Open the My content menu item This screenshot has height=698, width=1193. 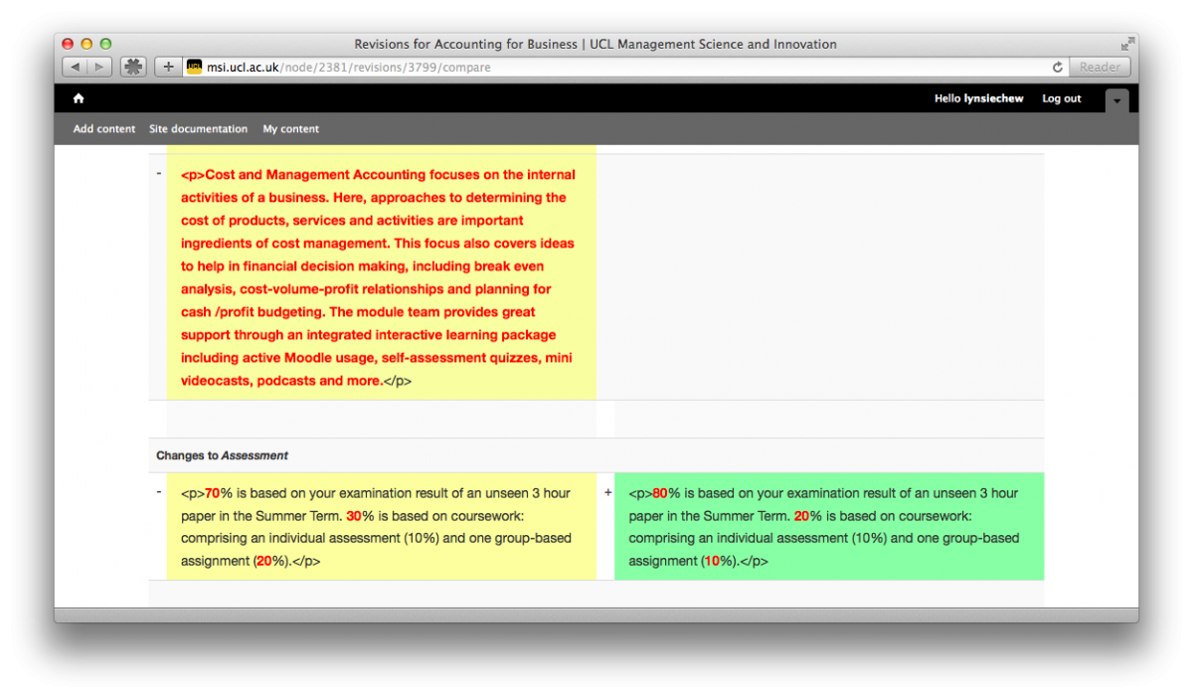click(291, 129)
